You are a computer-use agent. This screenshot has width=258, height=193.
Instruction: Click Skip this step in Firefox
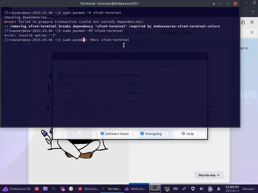click(x=209, y=175)
